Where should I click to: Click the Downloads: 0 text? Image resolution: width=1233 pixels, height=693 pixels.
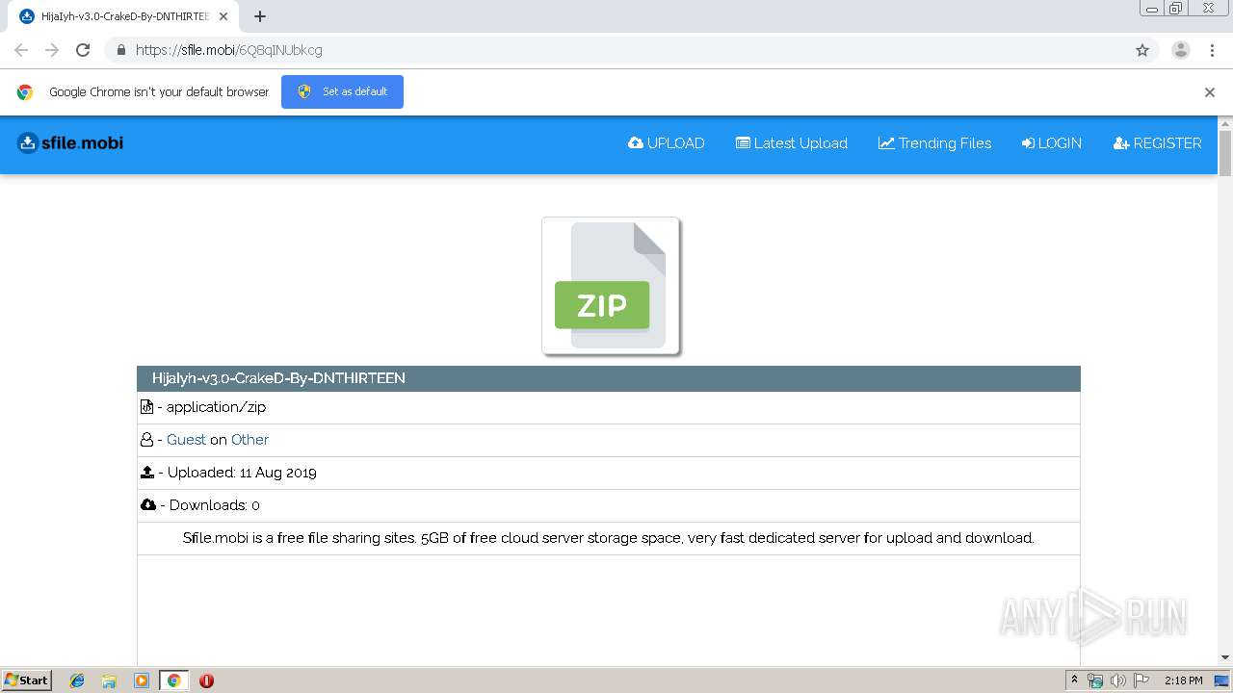point(214,505)
